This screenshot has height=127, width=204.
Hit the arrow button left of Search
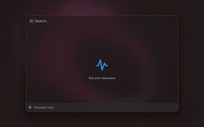[x=32, y=21]
